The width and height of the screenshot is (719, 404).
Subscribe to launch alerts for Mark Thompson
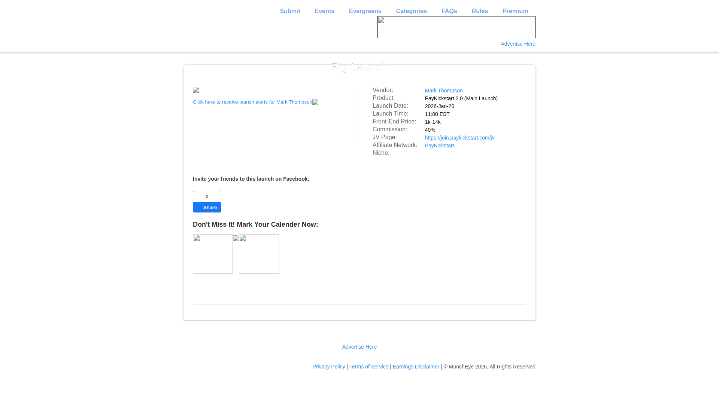tap(252, 102)
